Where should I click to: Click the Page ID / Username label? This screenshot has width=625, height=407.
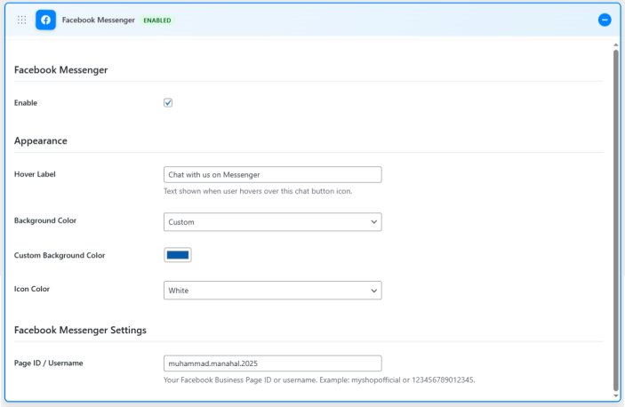(x=49, y=363)
